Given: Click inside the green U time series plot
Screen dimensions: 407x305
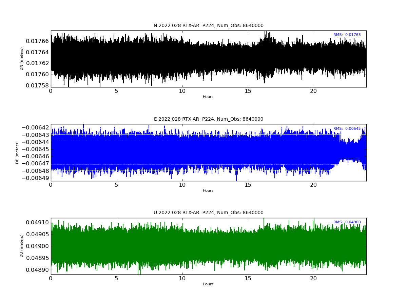Looking at the screenshot, I should [x=209, y=246].
